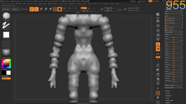Click the Actual size icon
Viewport: 186px width, 104px height.
[x=158, y=31]
